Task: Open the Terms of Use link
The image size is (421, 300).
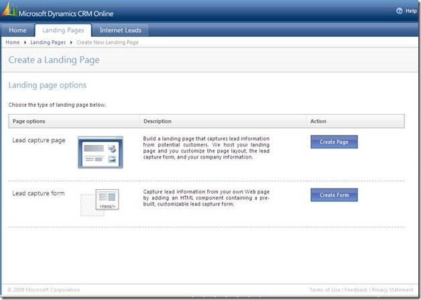Action: pos(325,290)
